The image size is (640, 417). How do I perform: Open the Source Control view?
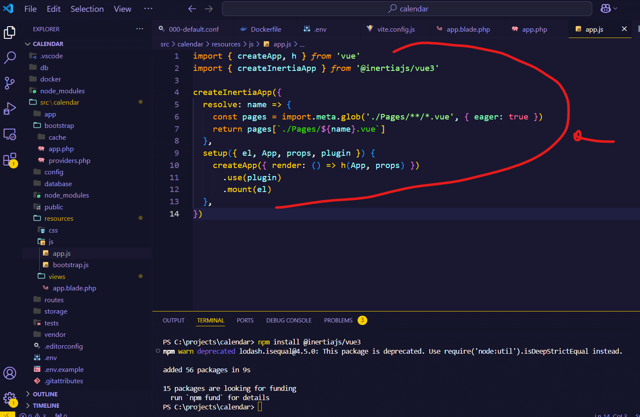10,83
